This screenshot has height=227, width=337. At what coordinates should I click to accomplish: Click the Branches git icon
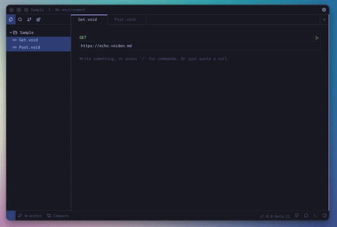click(x=20, y=215)
